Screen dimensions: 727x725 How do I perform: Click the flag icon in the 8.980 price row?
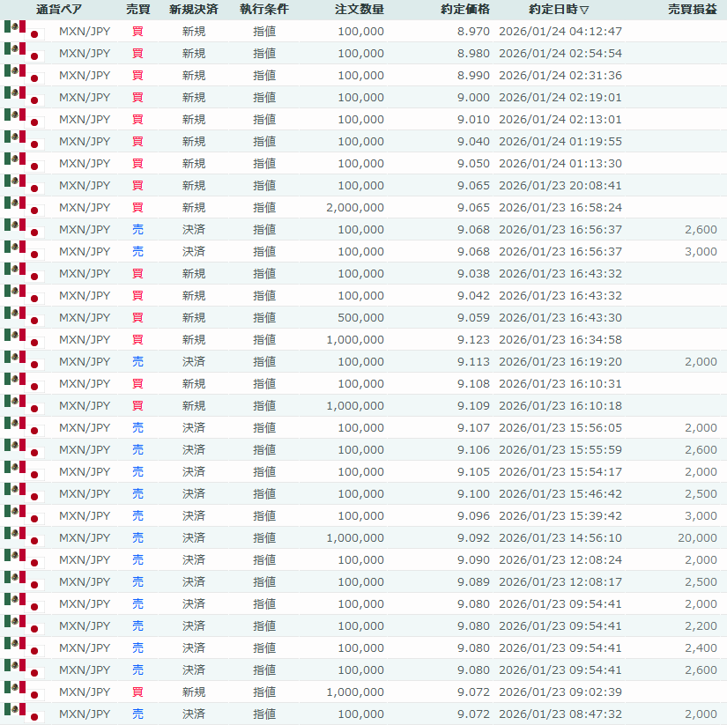[24, 53]
